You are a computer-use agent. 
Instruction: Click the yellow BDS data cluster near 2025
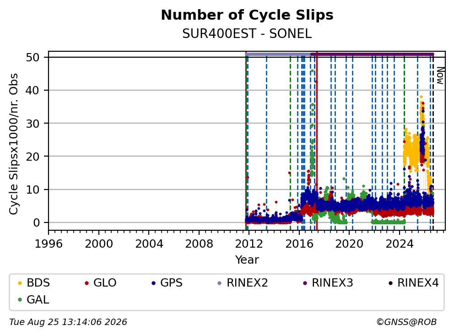(x=411, y=151)
